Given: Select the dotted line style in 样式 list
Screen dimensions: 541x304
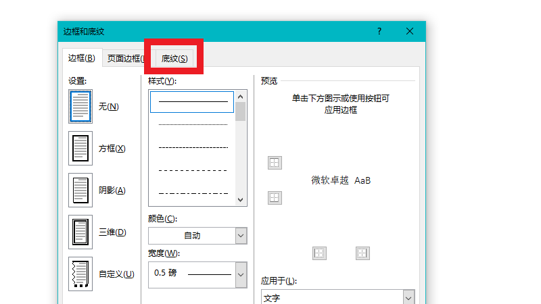Looking at the screenshot, I should [193, 124].
